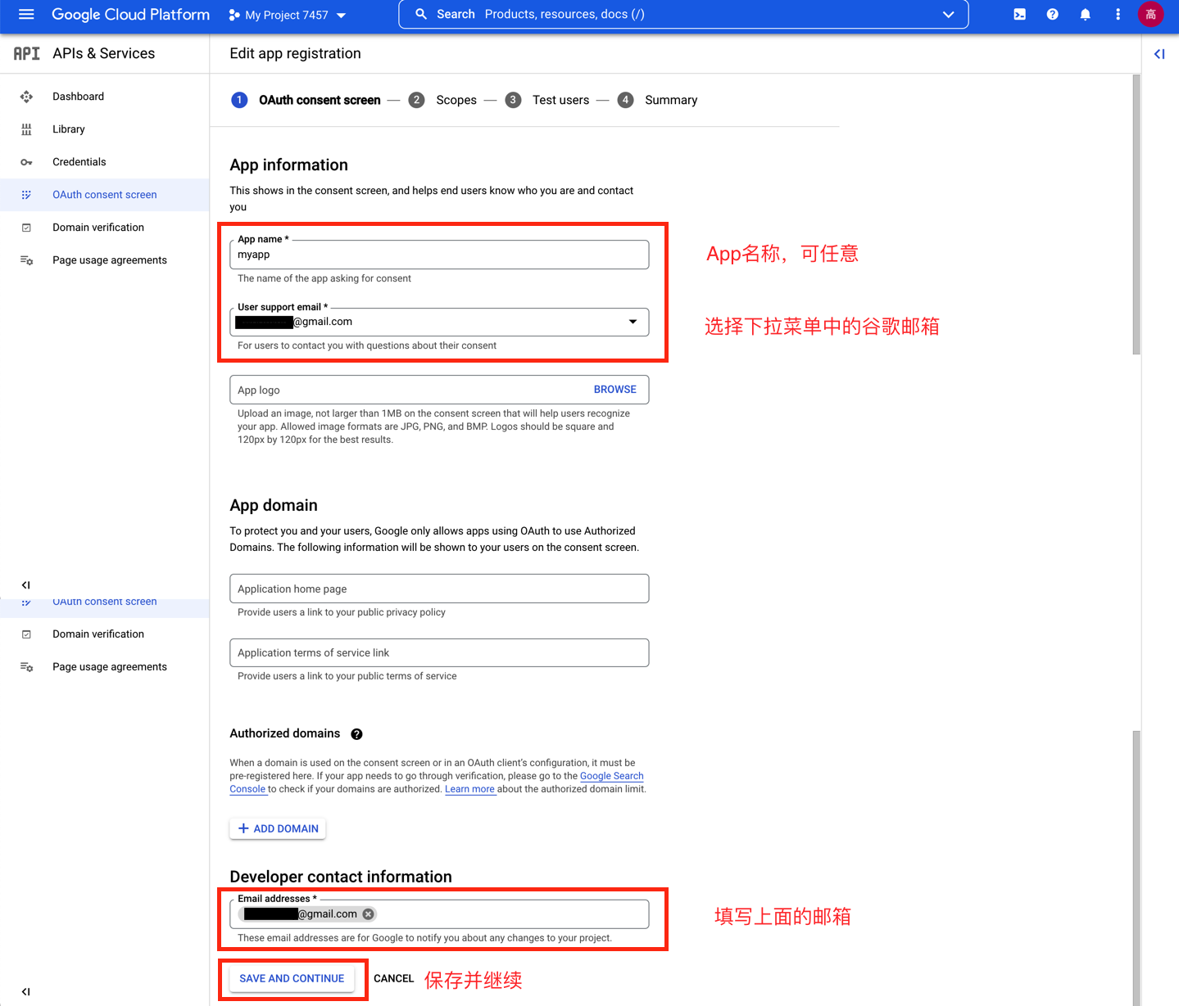1179x1006 pixels.
Task: Go to step 3 Test users
Action: coord(547,100)
